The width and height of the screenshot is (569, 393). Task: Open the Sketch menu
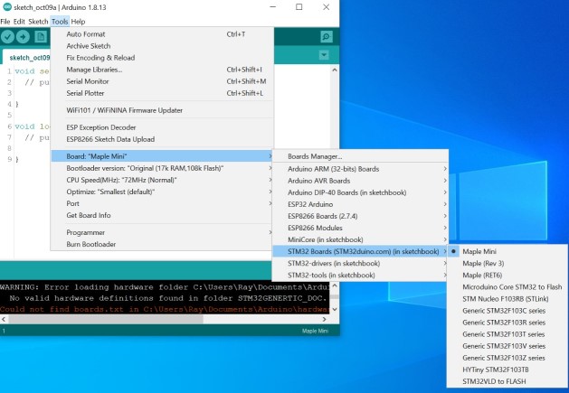38,22
